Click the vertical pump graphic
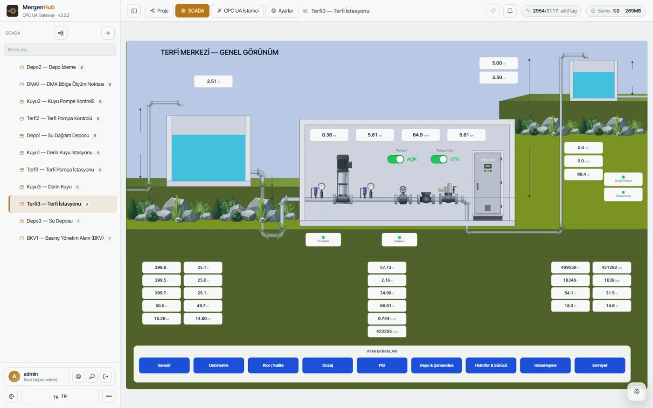Viewport: 653px width, 408px height. [343, 180]
